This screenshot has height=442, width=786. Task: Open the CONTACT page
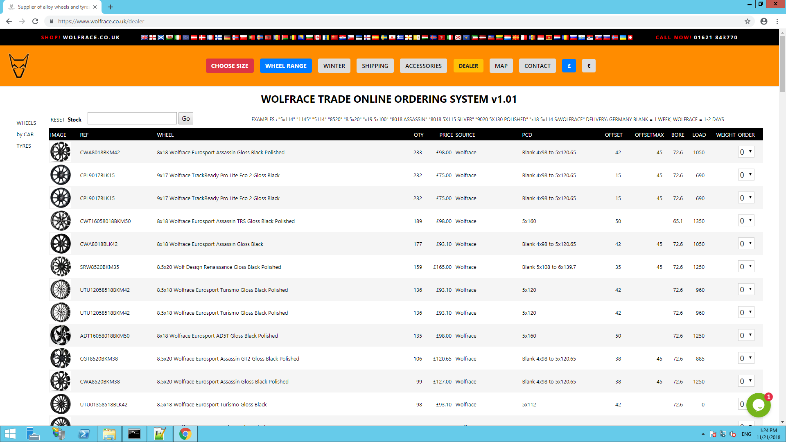coord(538,66)
